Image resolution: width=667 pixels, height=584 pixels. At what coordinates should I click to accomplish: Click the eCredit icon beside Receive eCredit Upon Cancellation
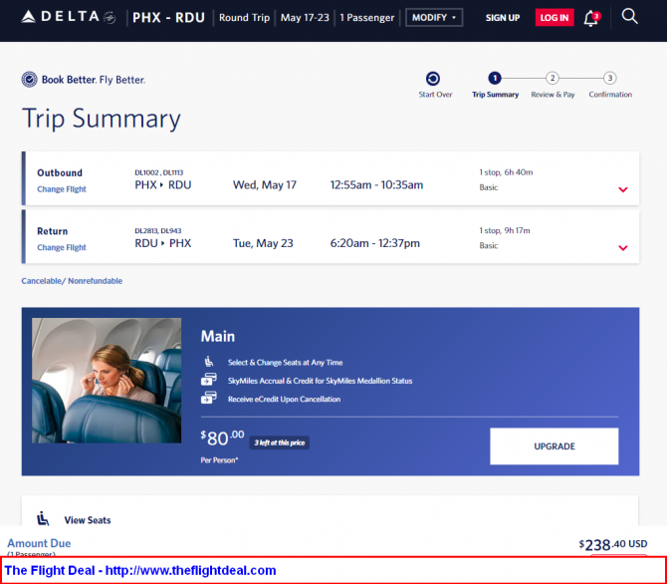click(209, 398)
